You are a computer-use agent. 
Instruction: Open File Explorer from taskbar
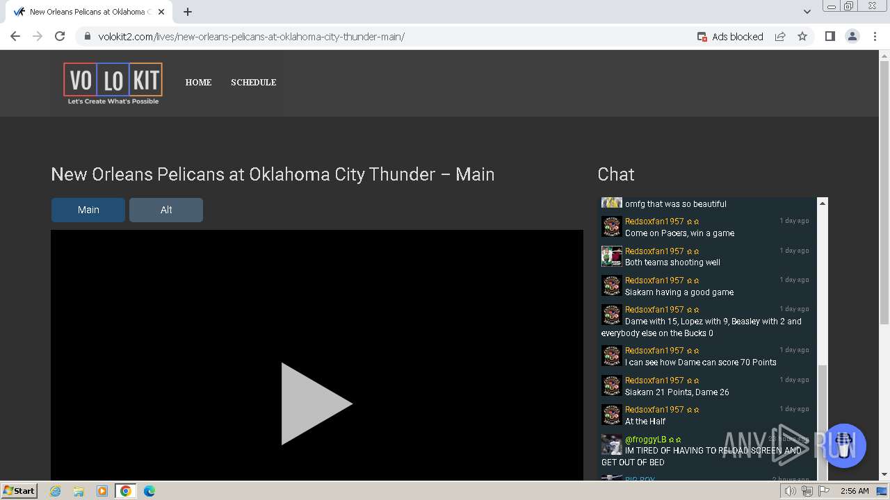coord(79,491)
